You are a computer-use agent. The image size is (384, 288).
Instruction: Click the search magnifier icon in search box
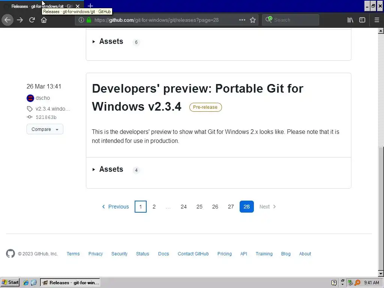click(268, 19)
